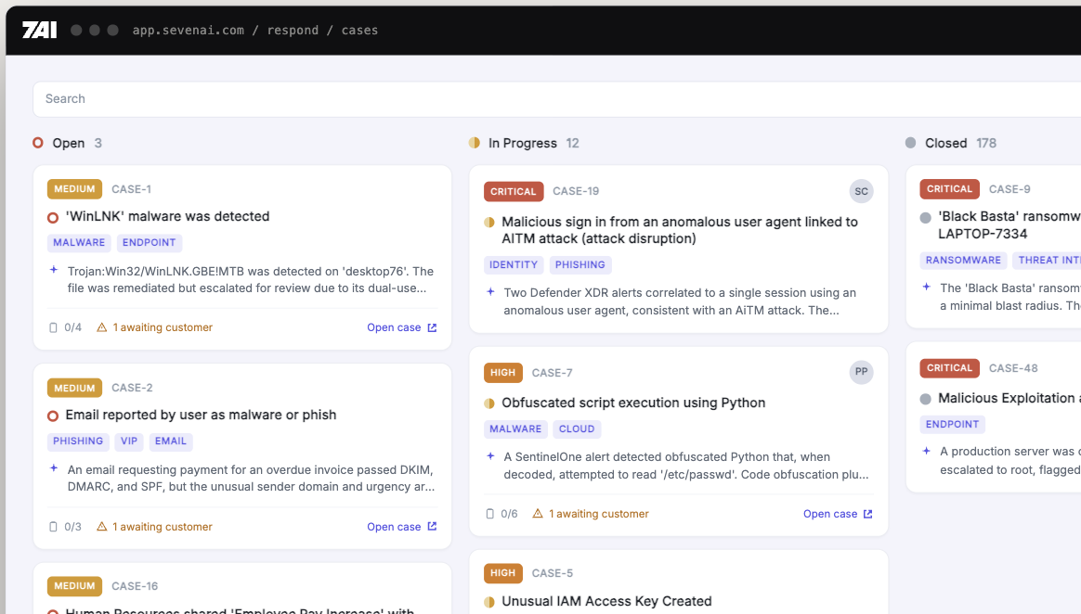Click external link icon on CASE-1 Open case
The width and height of the screenshot is (1081, 614).
[432, 327]
